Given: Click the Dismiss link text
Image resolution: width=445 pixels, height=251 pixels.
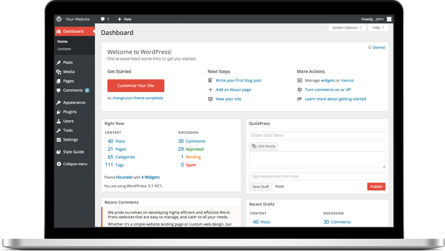Looking at the screenshot, I should coord(379,48).
